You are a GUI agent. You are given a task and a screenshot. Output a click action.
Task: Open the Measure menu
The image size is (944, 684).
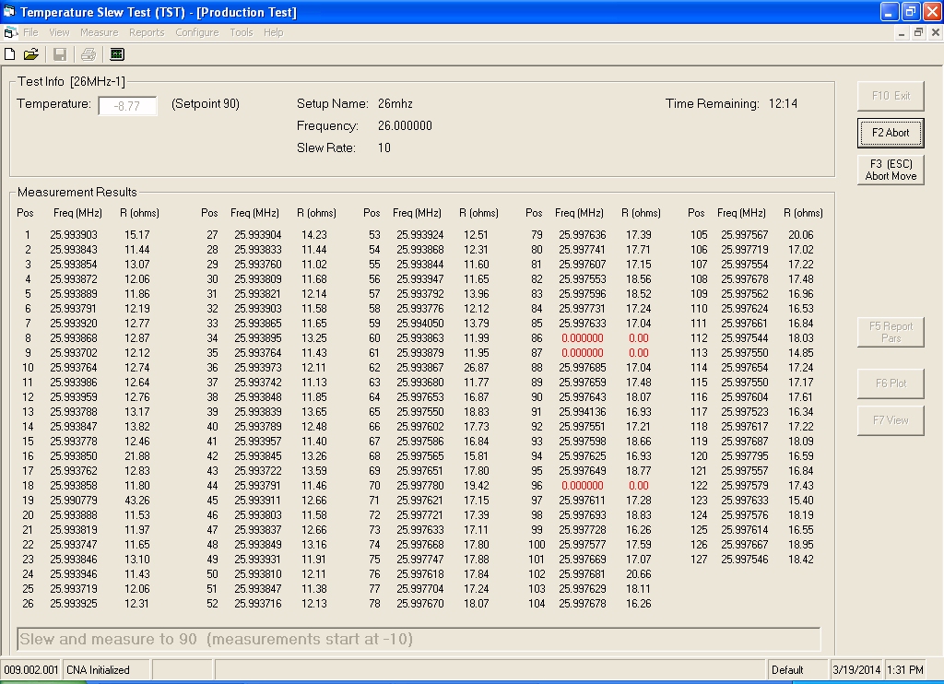(x=99, y=32)
